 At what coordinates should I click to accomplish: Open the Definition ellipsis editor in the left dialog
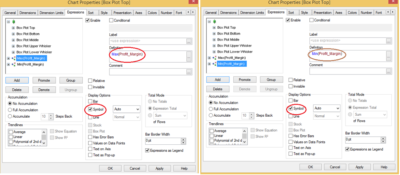point(189,56)
